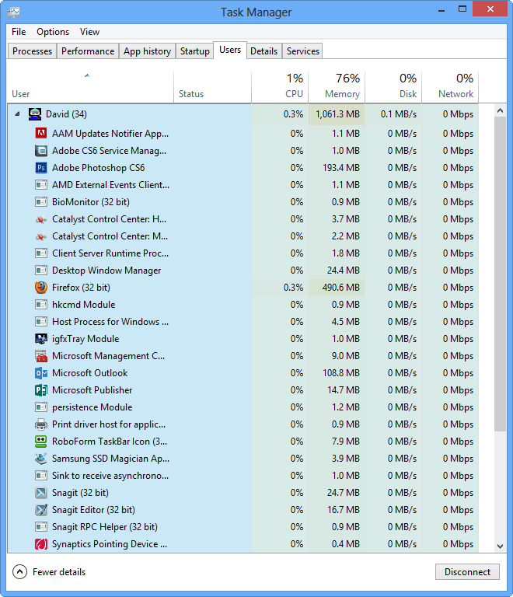Click the Synaptics Pointing Device icon
The image size is (513, 597).
pos(41,544)
